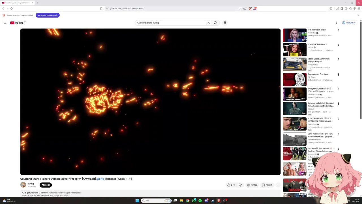362x204 pixels.
Task: Open Brave Wallet icon
Action: coord(346,8)
